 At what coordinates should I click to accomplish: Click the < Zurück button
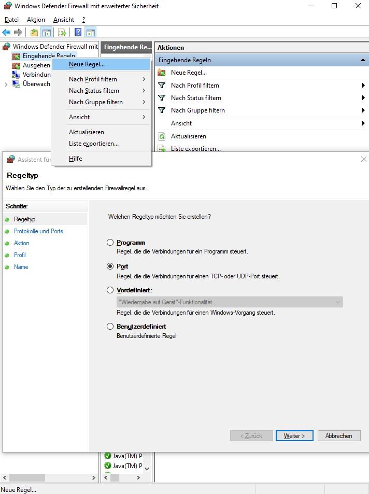click(x=251, y=436)
